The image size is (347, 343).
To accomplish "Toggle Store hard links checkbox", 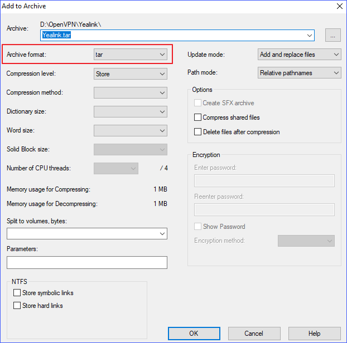I will coord(17,306).
